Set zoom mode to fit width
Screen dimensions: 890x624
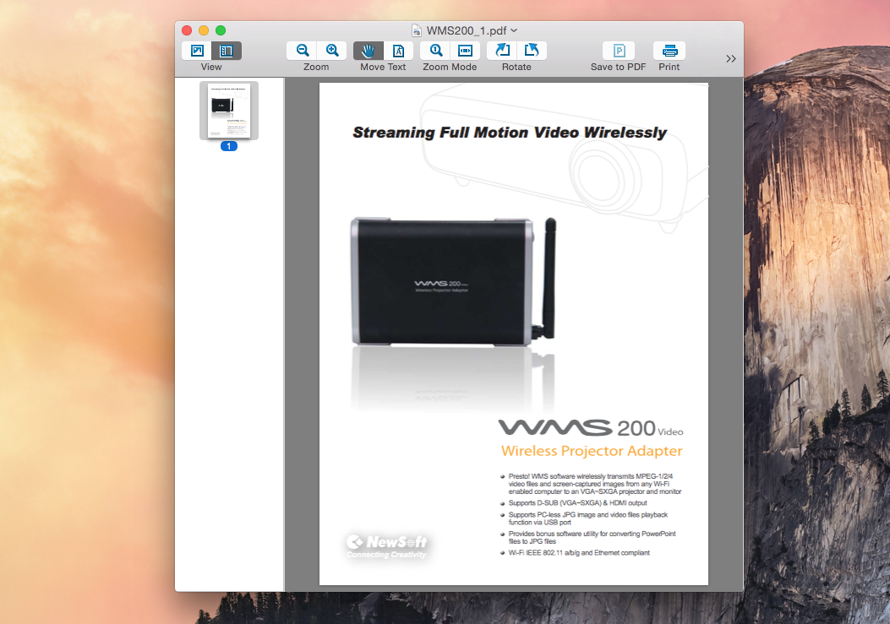466,51
